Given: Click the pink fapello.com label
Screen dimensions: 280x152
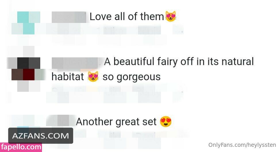Looking at the screenshot, I should pyautogui.click(x=21, y=147).
